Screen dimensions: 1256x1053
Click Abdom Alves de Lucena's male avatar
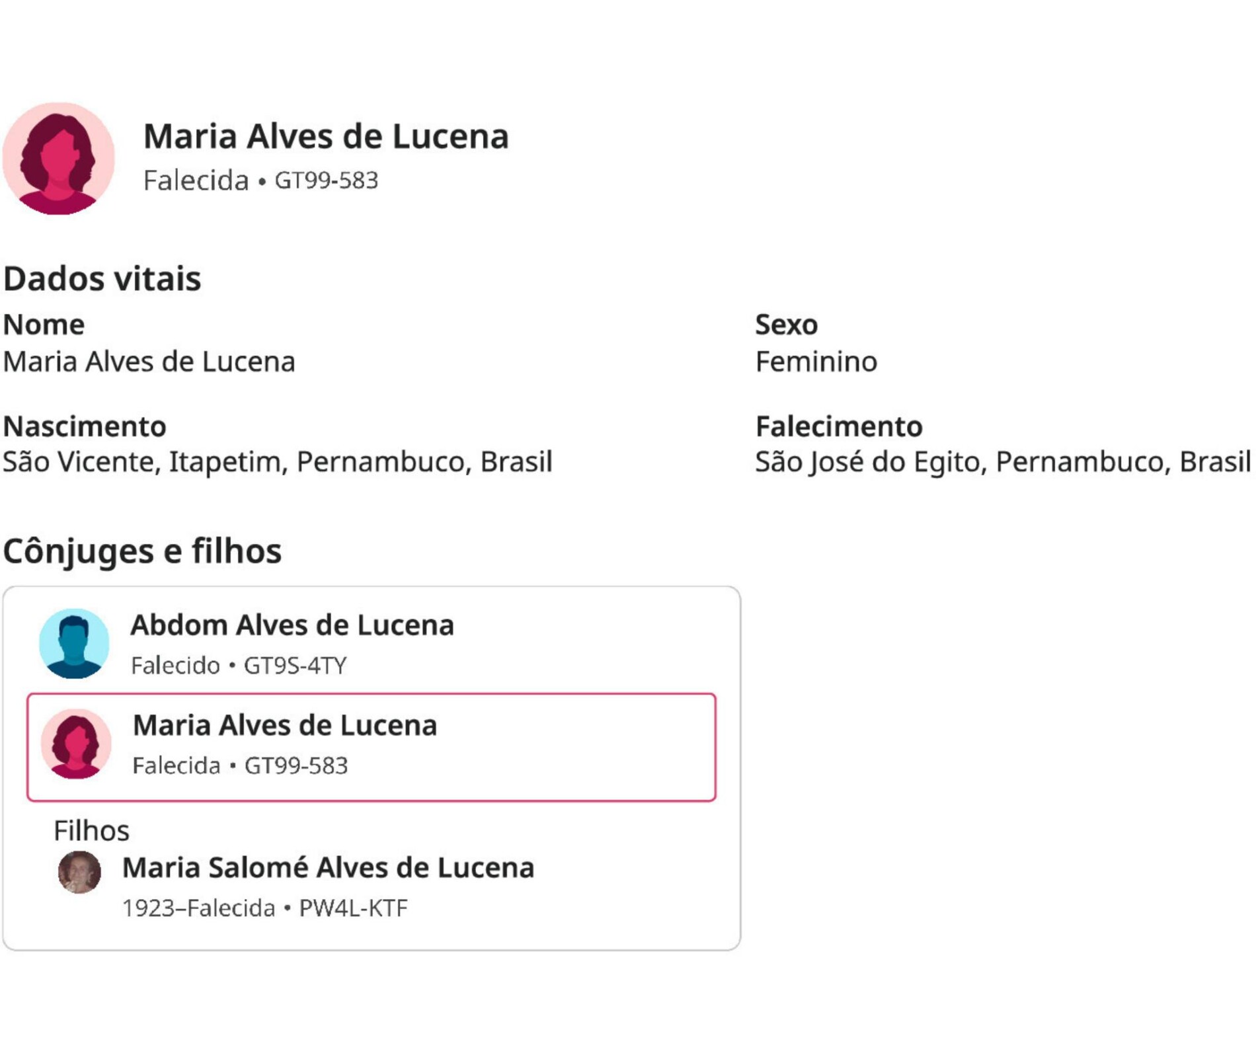pyautogui.click(x=74, y=643)
